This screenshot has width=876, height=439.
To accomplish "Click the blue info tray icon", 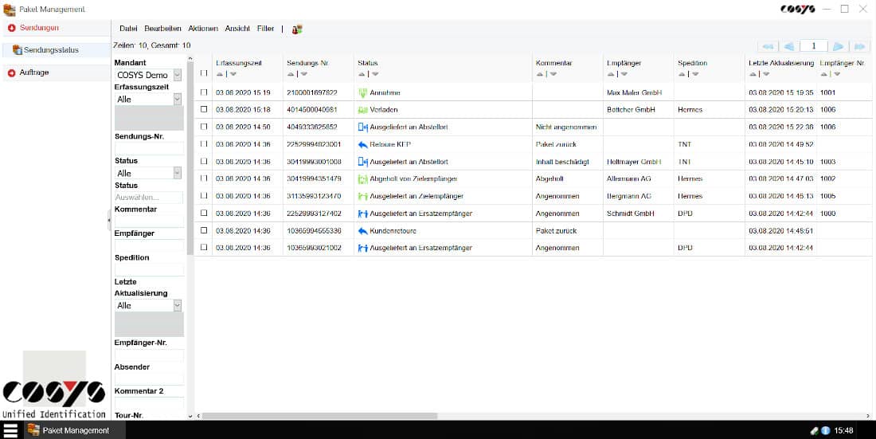I will [825, 430].
